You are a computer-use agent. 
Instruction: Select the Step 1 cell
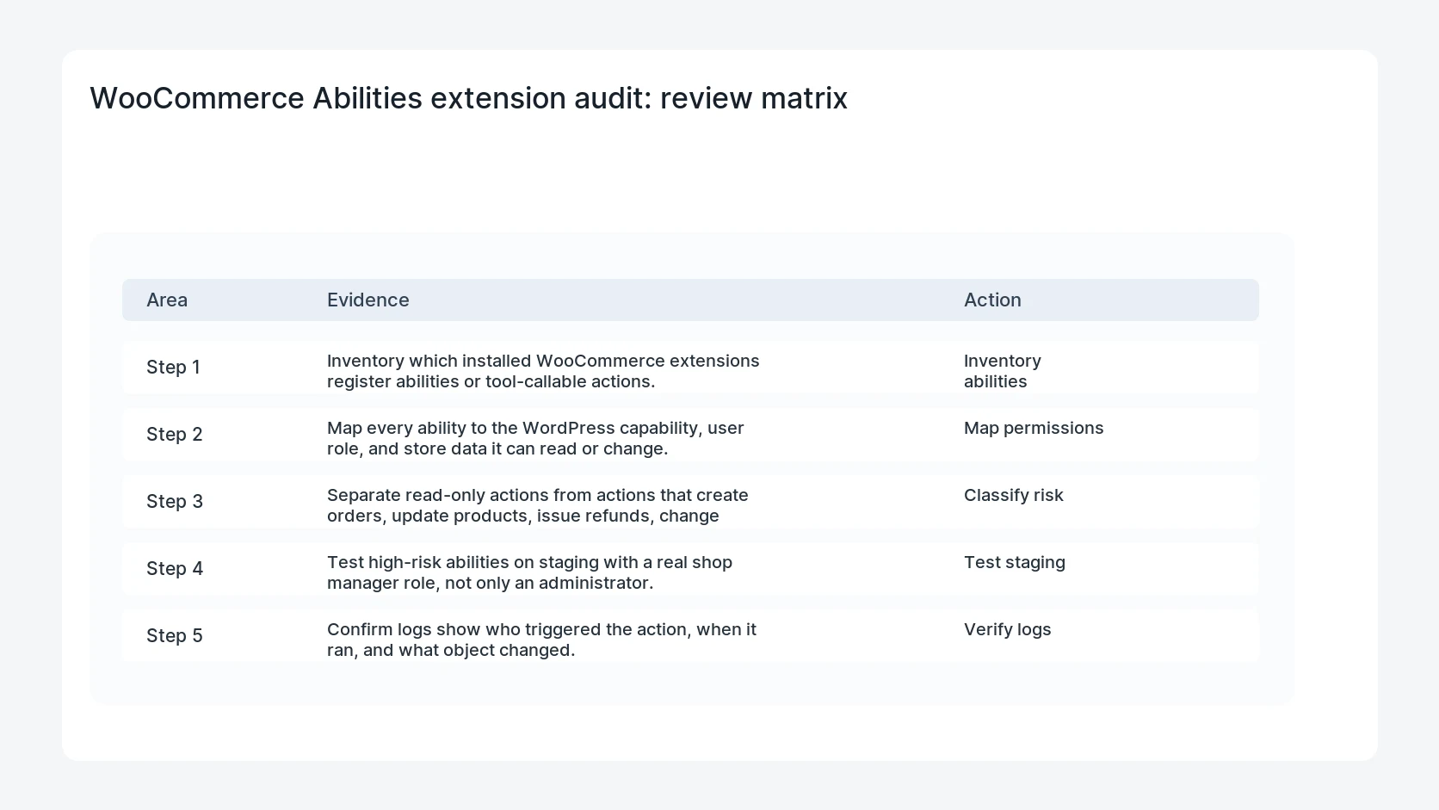click(x=173, y=367)
